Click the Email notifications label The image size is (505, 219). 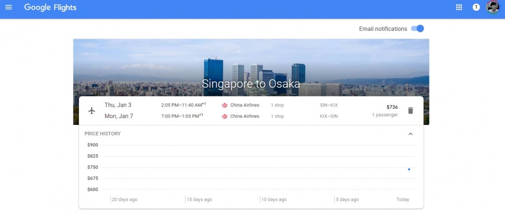point(383,29)
